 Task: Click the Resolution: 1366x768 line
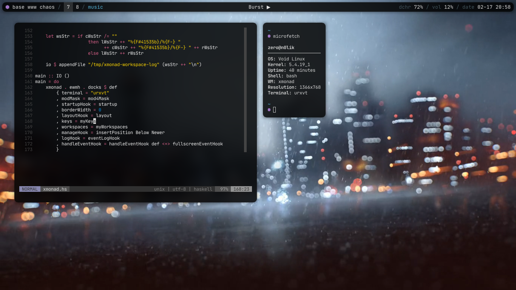294,87
